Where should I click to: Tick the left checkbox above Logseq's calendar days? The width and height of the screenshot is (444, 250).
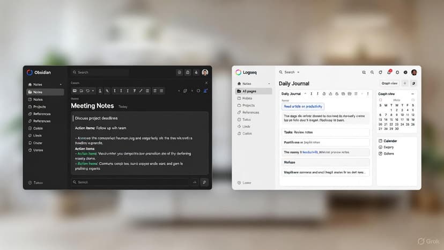click(380, 100)
